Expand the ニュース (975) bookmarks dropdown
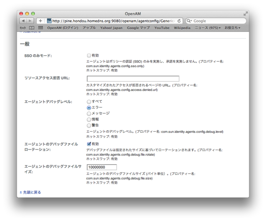 tap(208, 28)
